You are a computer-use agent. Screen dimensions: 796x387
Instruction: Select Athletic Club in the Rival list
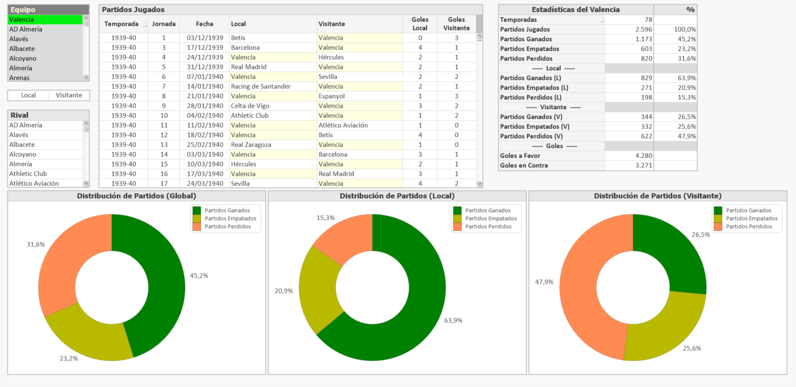point(45,174)
